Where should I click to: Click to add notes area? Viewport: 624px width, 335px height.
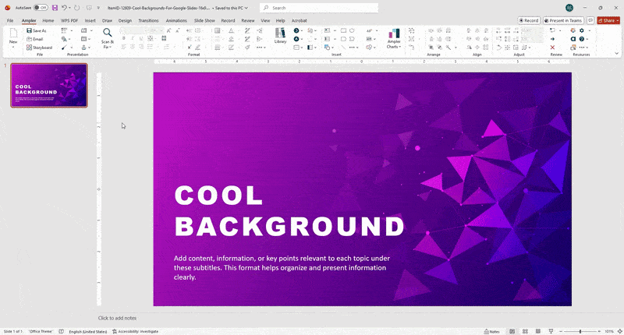pos(118,318)
